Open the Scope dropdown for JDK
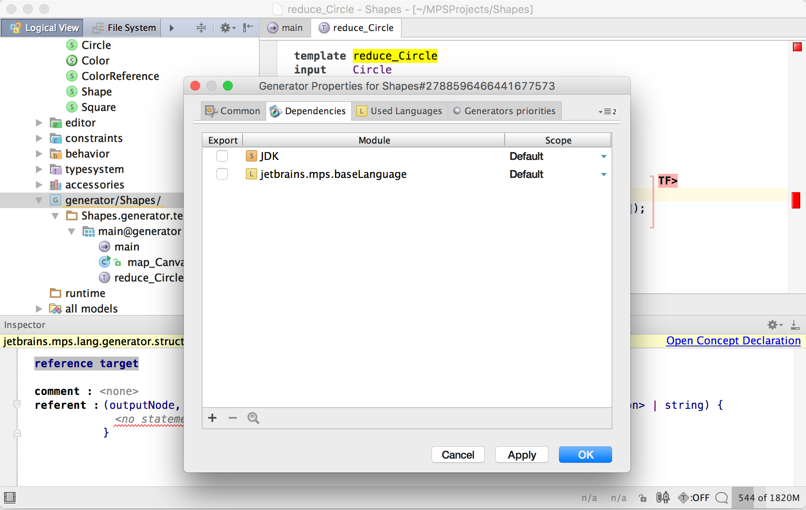The height and width of the screenshot is (510, 806). tap(603, 157)
